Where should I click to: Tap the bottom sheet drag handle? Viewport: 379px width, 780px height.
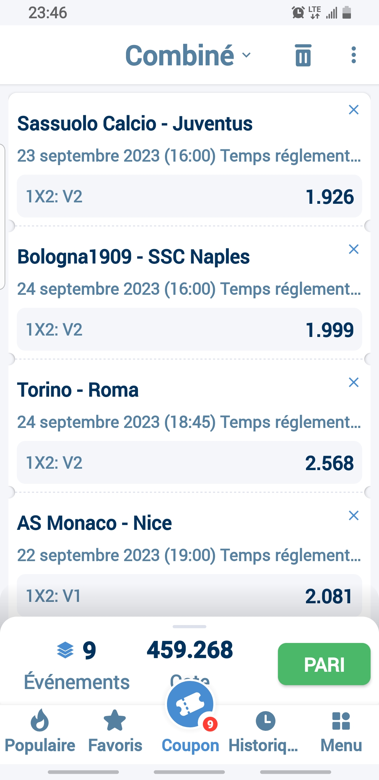(189, 626)
